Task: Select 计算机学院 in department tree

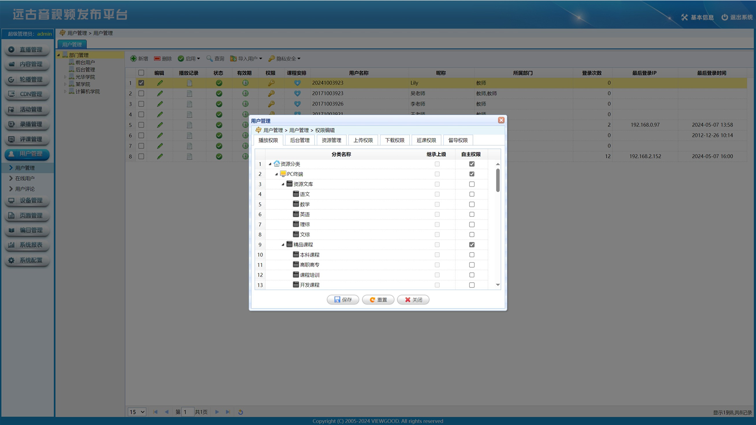Action: click(x=87, y=92)
